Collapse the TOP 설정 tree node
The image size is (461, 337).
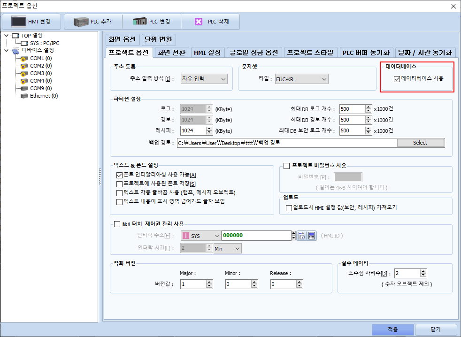point(6,36)
